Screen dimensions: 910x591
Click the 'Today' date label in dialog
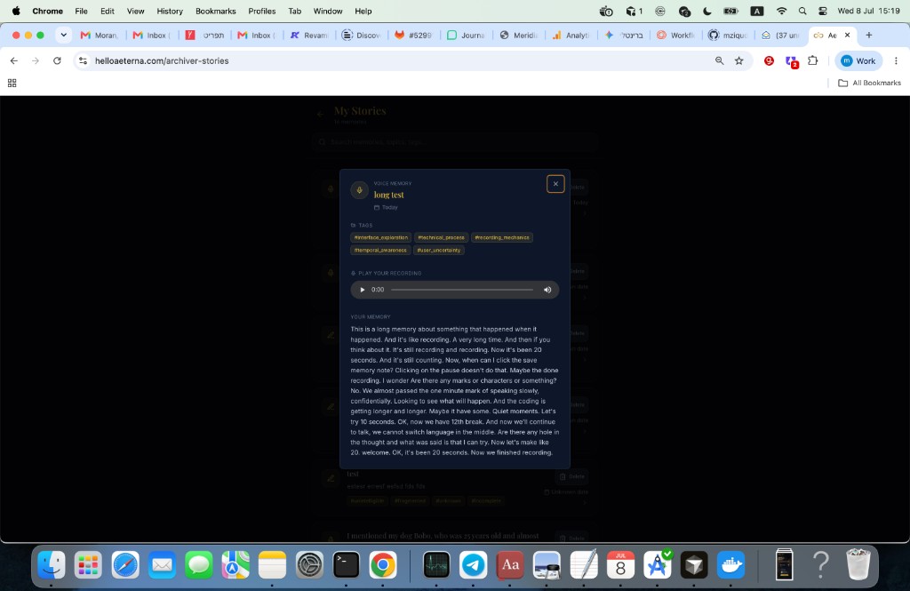coord(389,207)
